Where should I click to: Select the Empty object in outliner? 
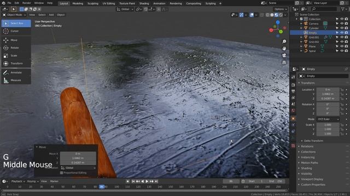[x=313, y=33]
